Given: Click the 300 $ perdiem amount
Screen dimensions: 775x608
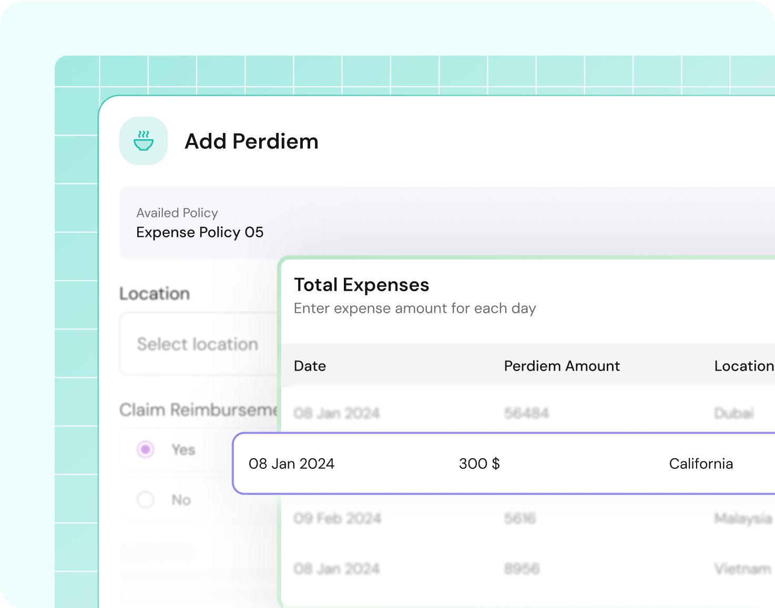Looking at the screenshot, I should coord(480,463).
